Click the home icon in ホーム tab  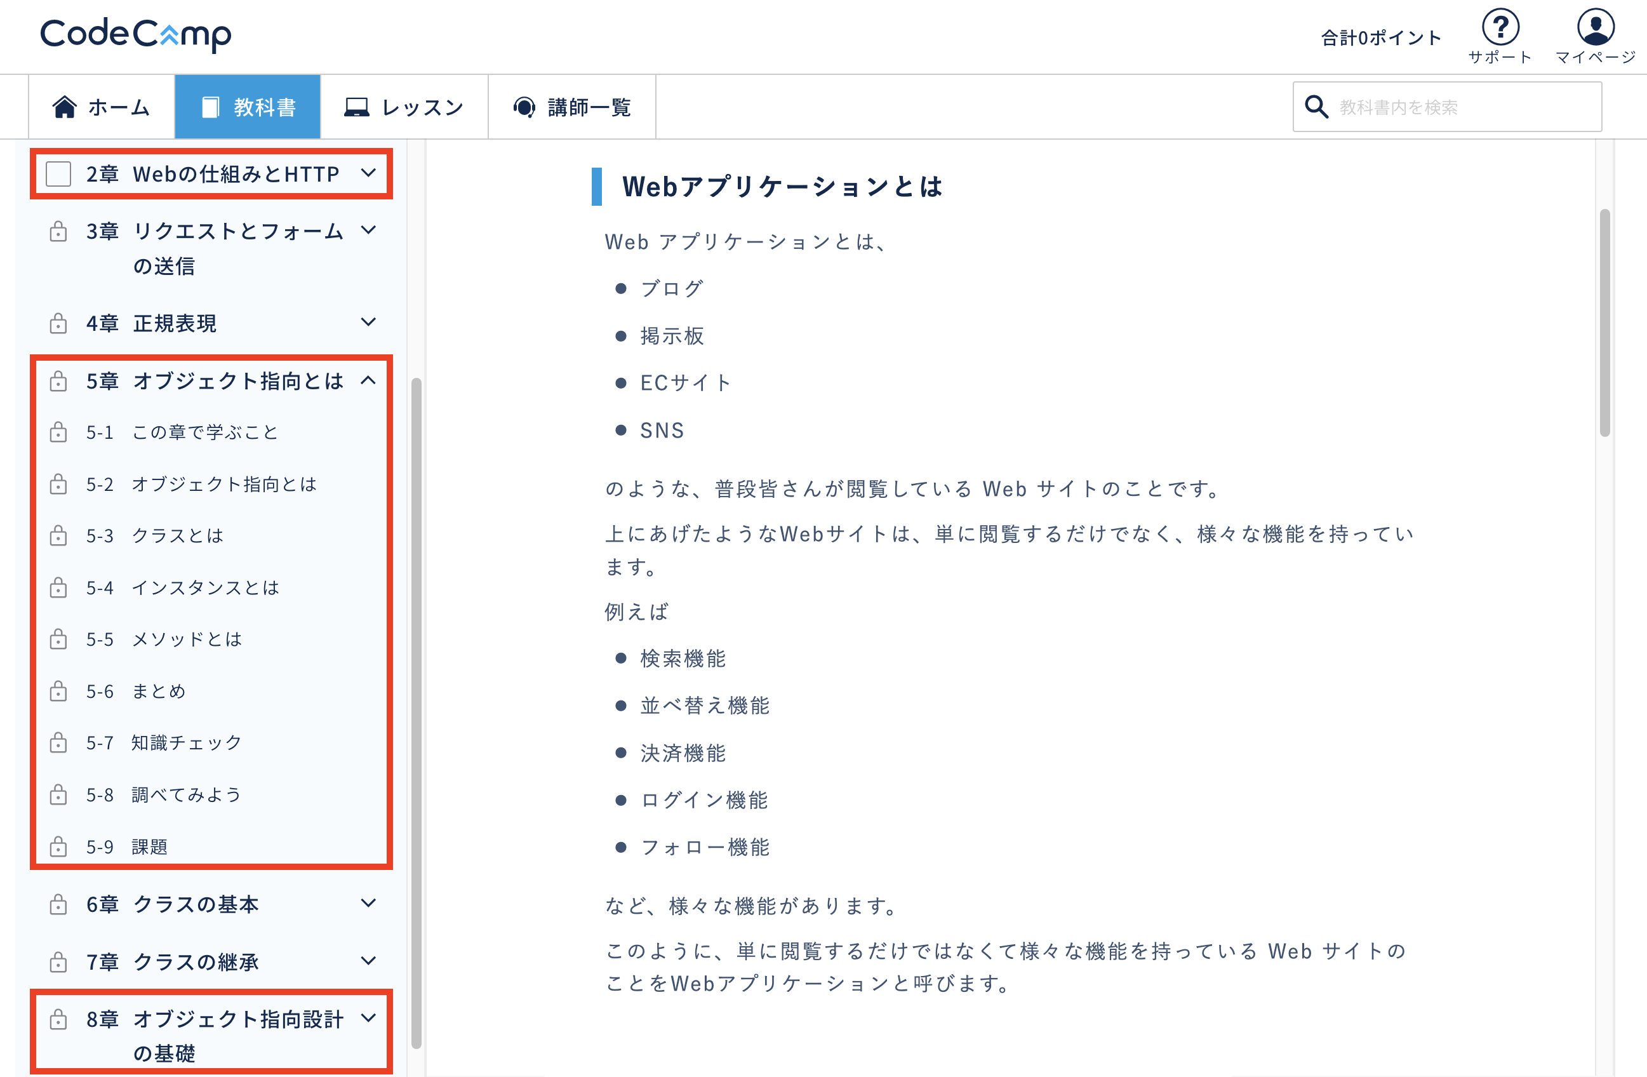pyautogui.click(x=64, y=107)
